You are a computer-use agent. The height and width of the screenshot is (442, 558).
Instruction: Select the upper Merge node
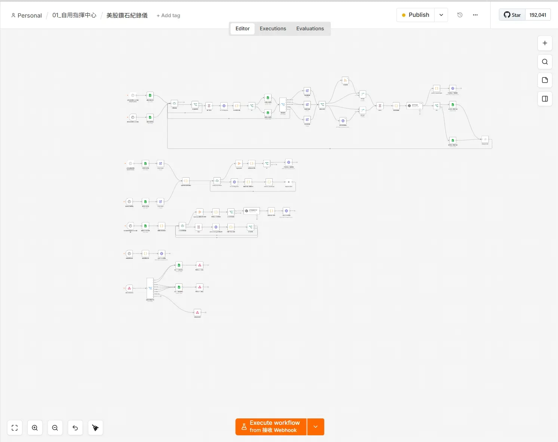point(363,94)
